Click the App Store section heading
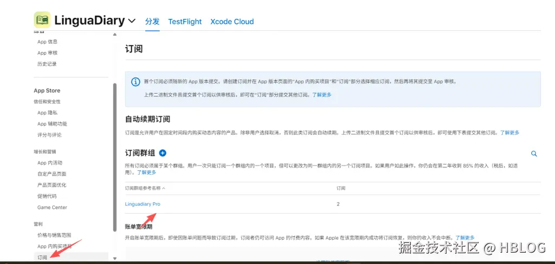This screenshot has height=264, width=555. click(x=47, y=90)
